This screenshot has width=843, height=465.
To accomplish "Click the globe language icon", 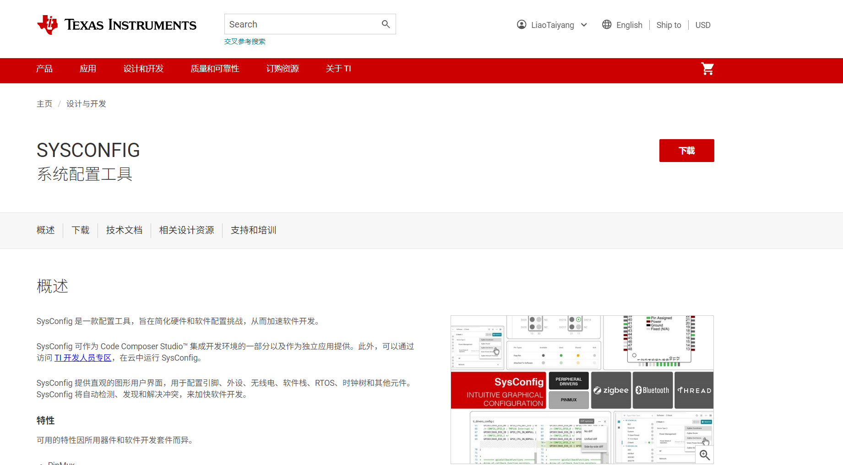I will [607, 25].
